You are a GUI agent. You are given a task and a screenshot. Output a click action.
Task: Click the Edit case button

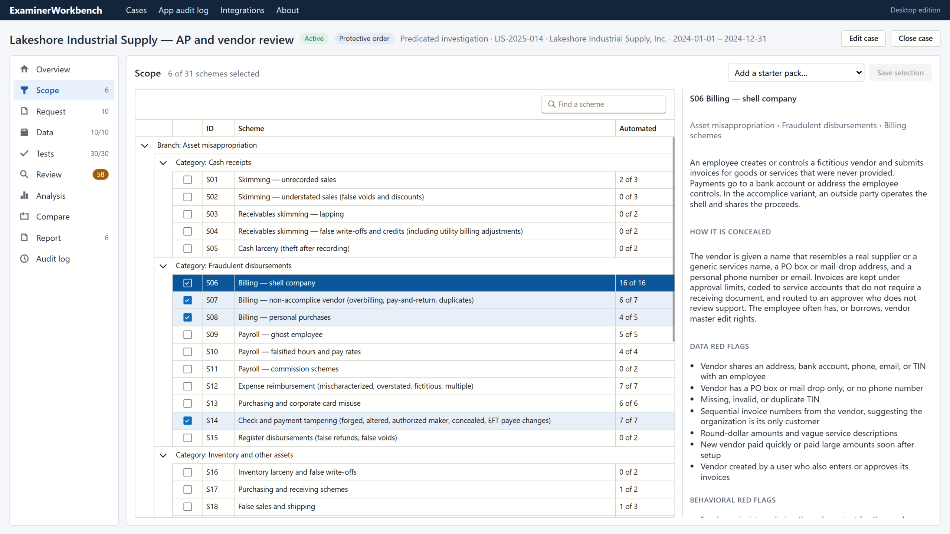(x=864, y=39)
